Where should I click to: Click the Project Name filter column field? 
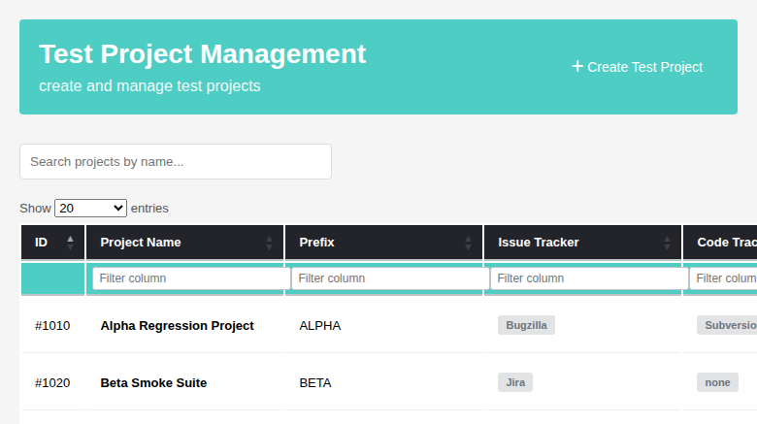tap(191, 278)
